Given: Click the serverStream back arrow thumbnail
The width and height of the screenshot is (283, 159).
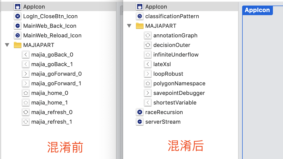Looking at the screenshot, I should pyautogui.click(x=139, y=122).
